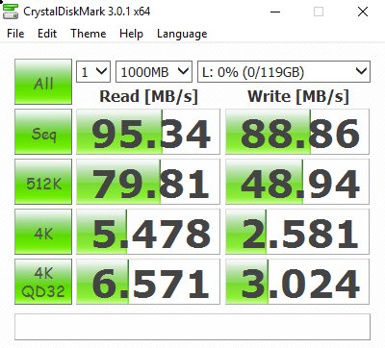Click the Seq write result 88.86
The height and width of the screenshot is (348, 385).
tap(297, 132)
